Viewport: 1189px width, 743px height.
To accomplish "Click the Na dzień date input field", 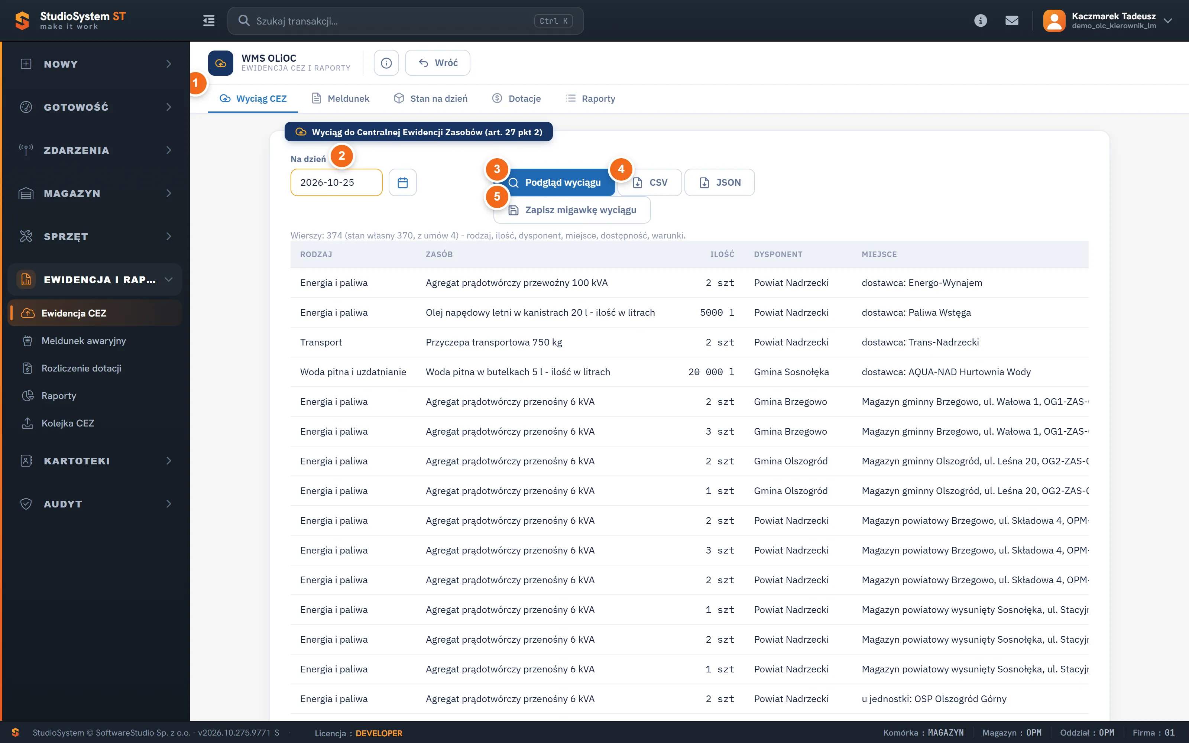I will pyautogui.click(x=336, y=182).
